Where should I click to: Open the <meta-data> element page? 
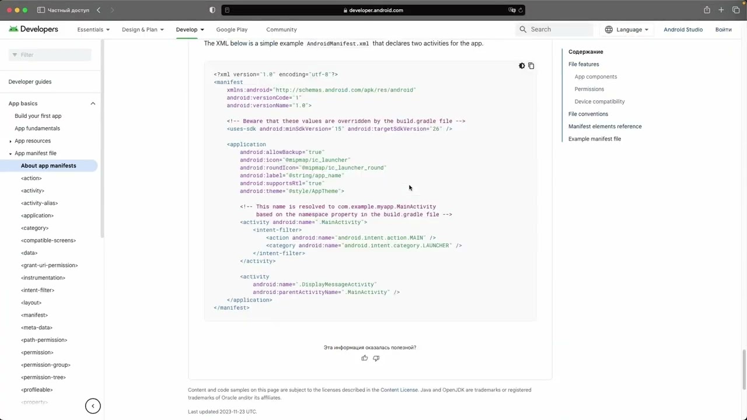point(37,327)
